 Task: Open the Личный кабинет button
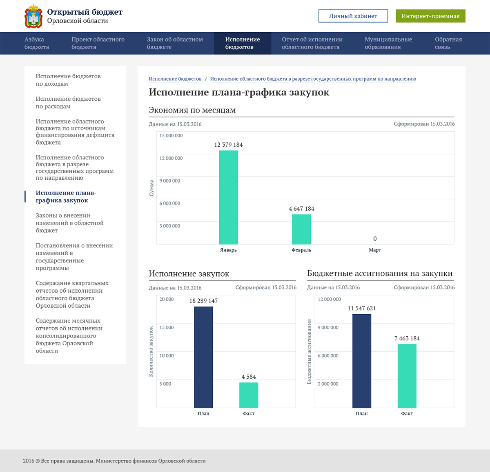(x=353, y=16)
